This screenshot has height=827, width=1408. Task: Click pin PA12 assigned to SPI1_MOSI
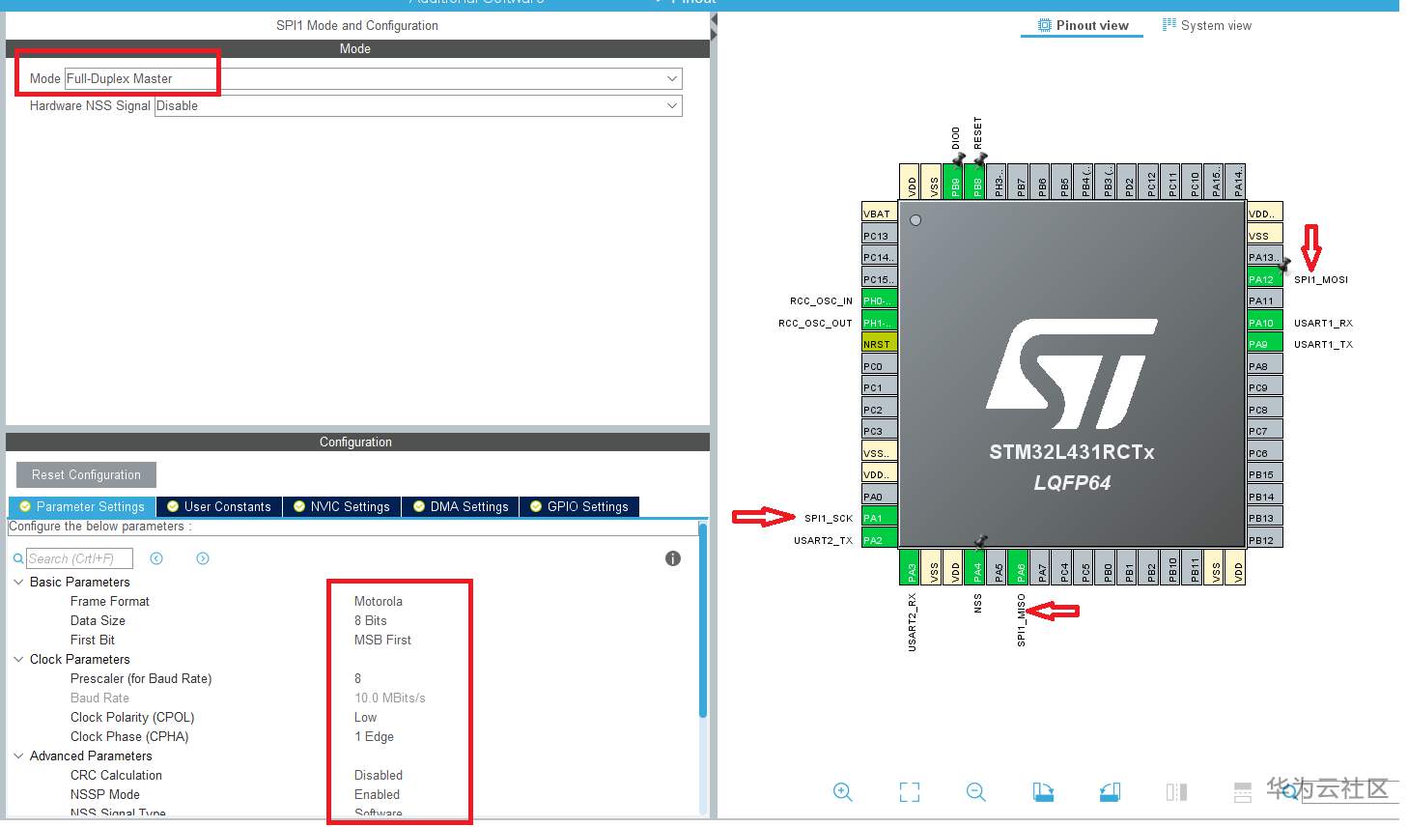[x=1265, y=279]
